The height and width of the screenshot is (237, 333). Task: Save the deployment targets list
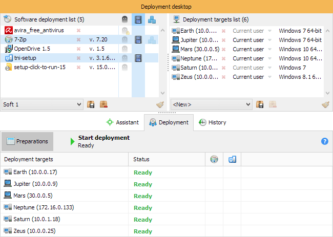pos(260,104)
